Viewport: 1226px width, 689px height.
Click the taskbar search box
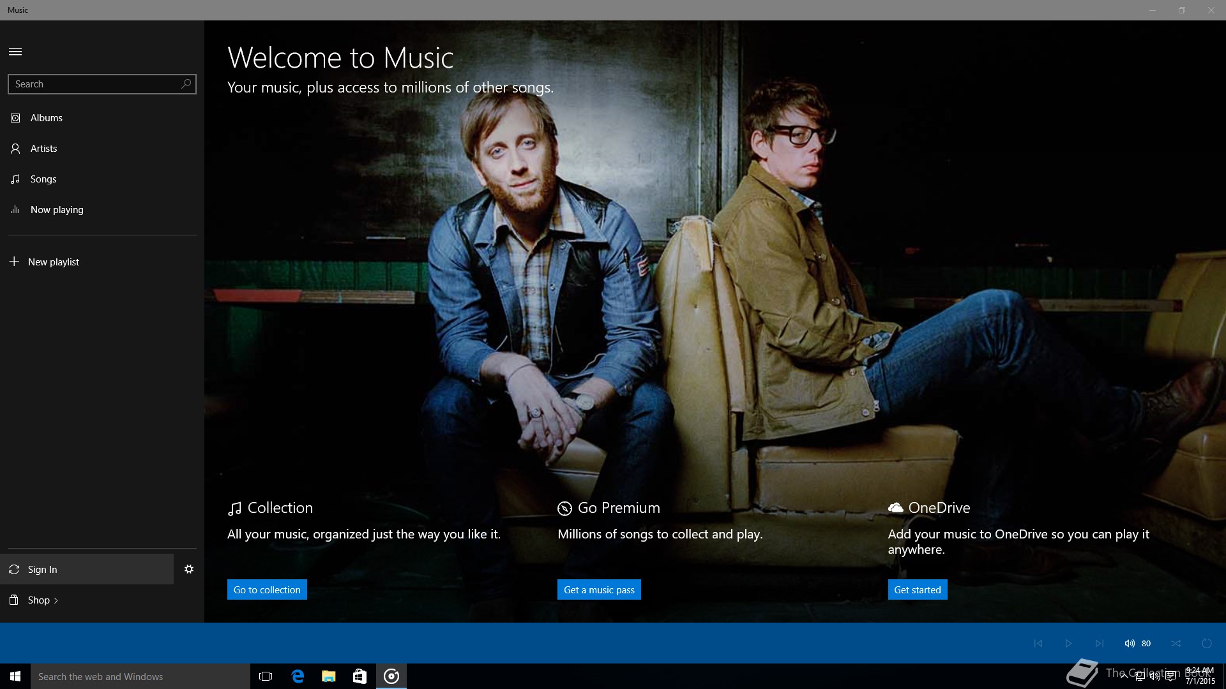140,676
